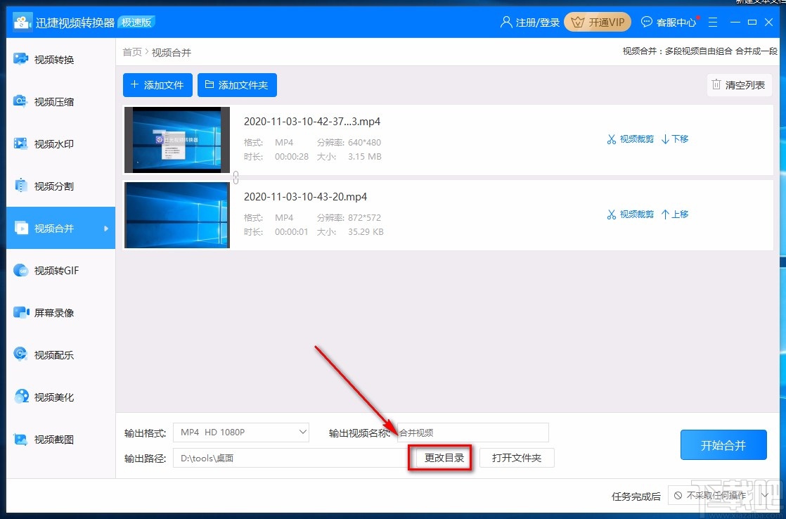Move the second video up with 上移
The image size is (786, 519).
click(x=675, y=214)
